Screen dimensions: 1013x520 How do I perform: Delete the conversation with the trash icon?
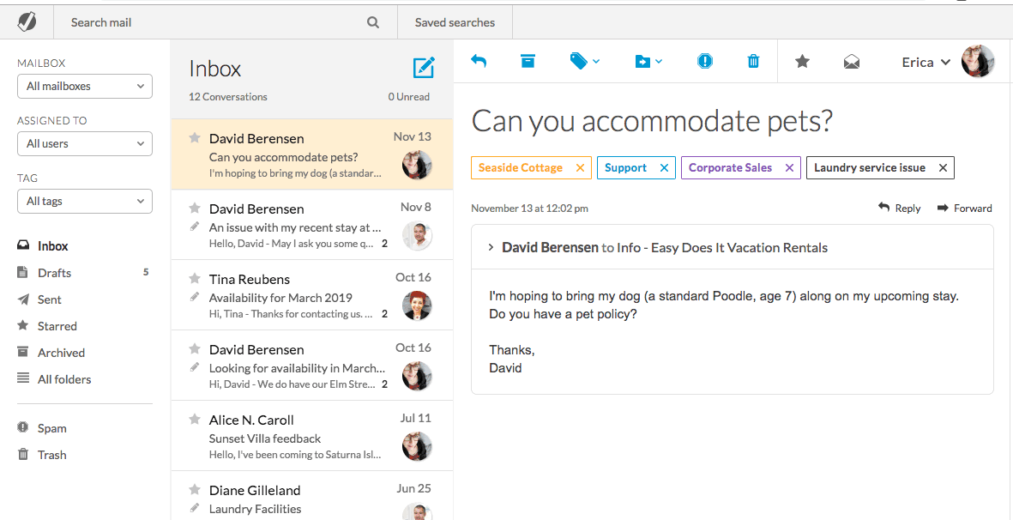pyautogui.click(x=753, y=61)
